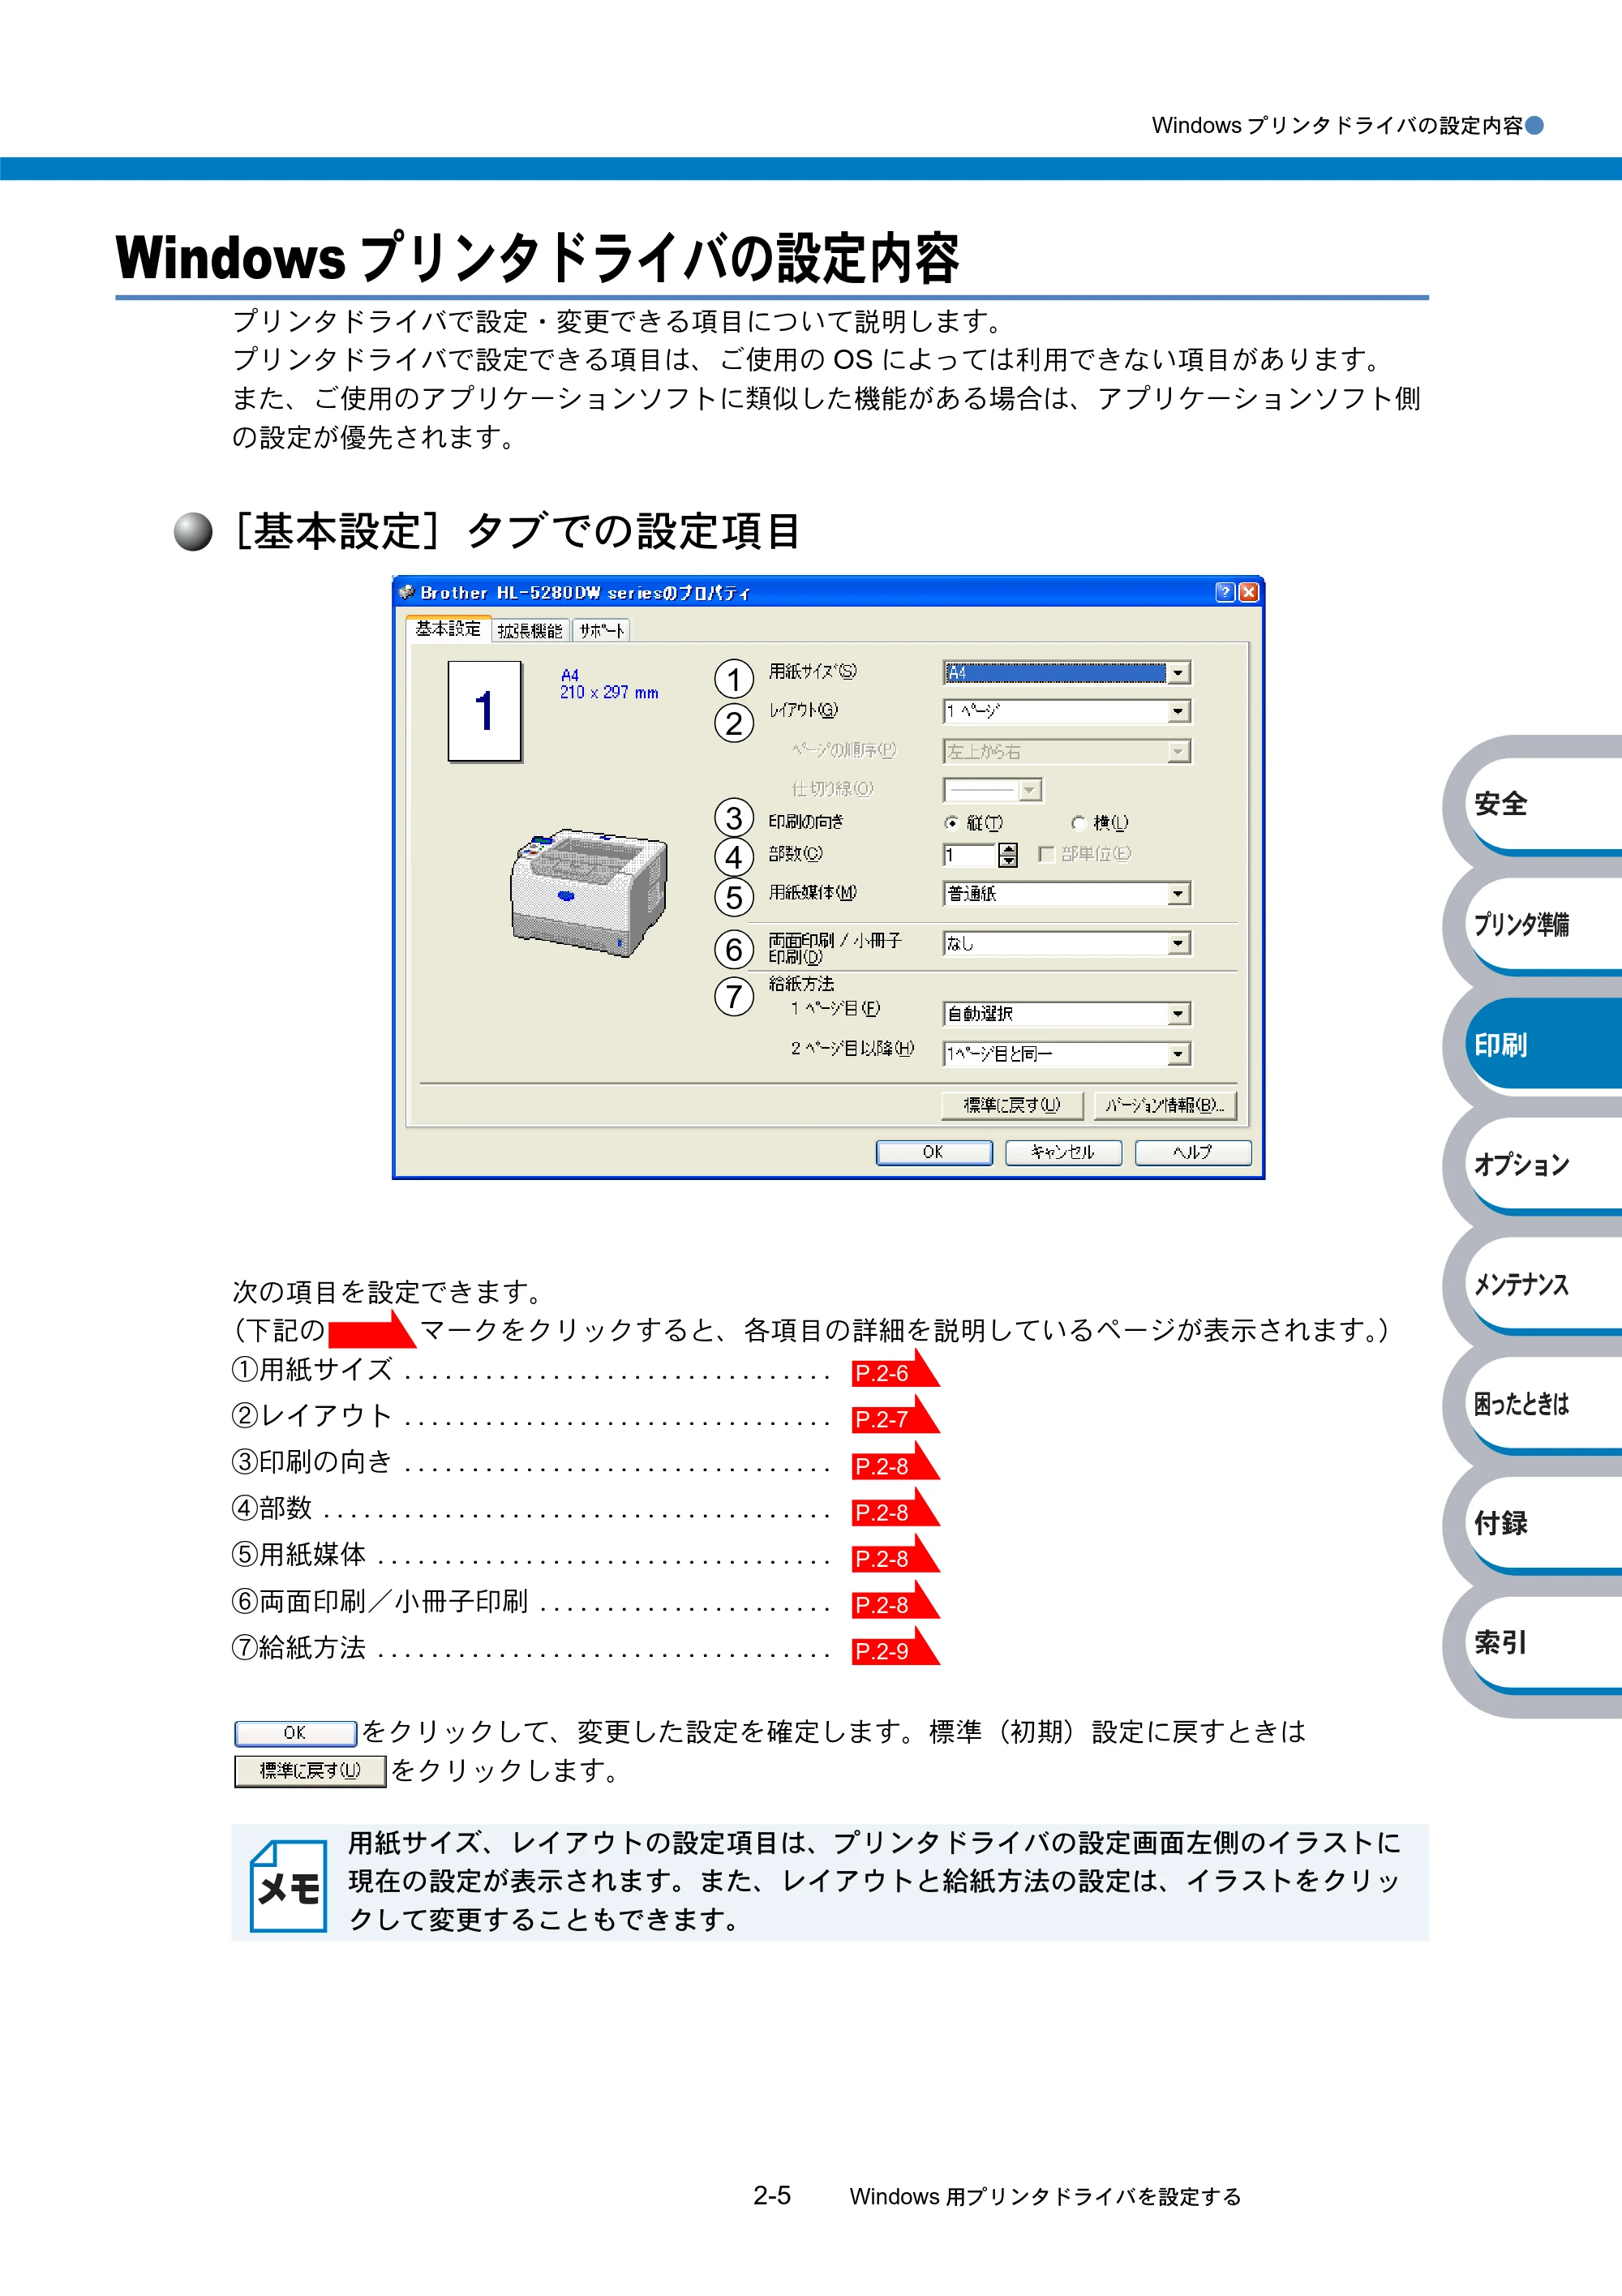Click the page preview thumbnail showing 1
The height and width of the screenshot is (2296, 1622).
click(x=485, y=711)
